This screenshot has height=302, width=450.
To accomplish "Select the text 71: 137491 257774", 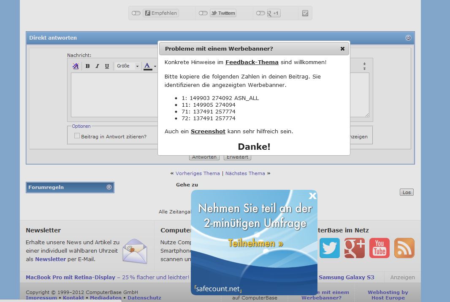I will pyautogui.click(x=209, y=112).
